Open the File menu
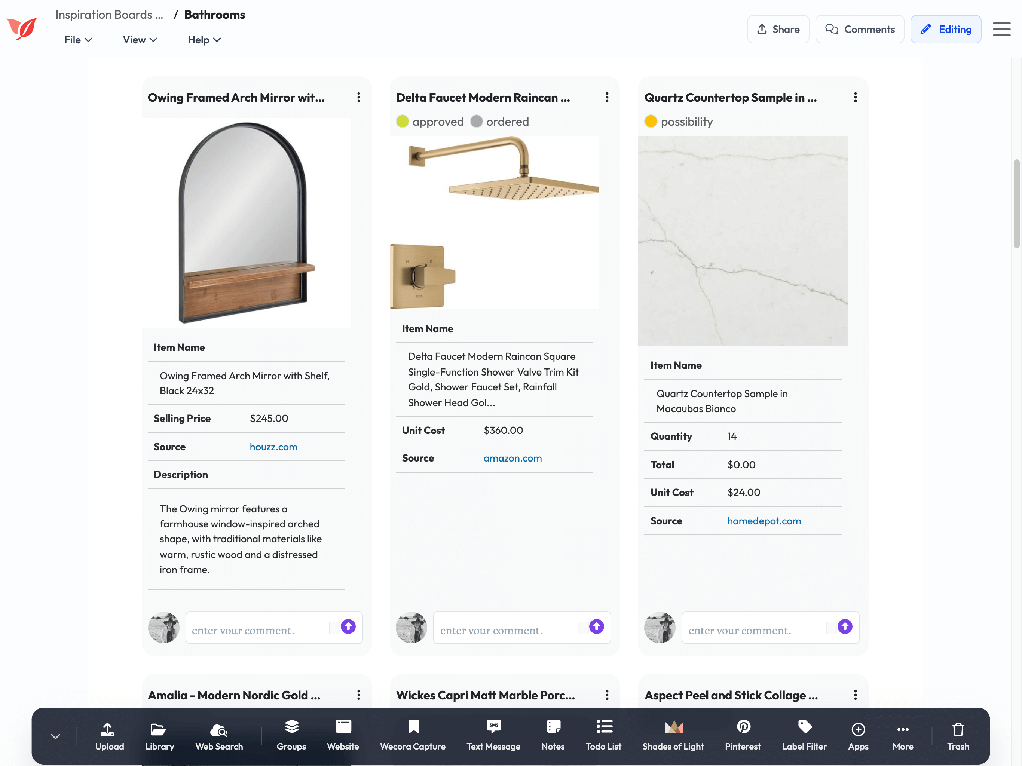The width and height of the screenshot is (1022, 766). tap(78, 40)
